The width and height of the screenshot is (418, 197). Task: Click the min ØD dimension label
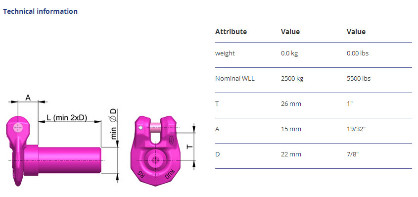(114, 124)
